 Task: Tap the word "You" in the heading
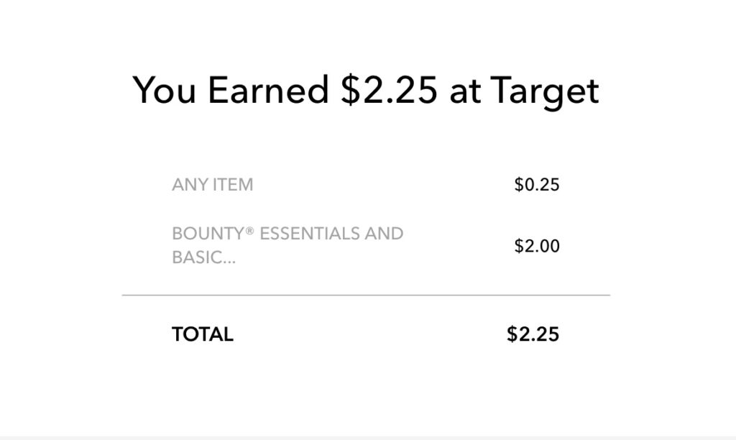tap(164, 90)
